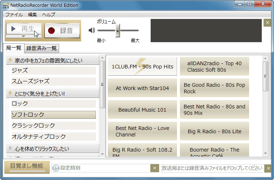Choose station 1CLUB.FM - 90s Pop Hits

click(x=142, y=66)
